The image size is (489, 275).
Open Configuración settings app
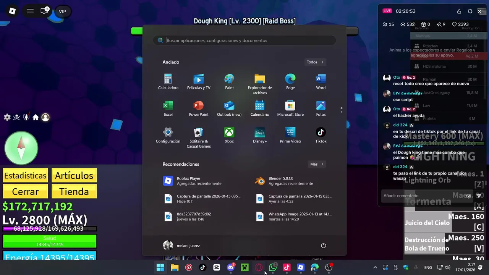(x=168, y=136)
